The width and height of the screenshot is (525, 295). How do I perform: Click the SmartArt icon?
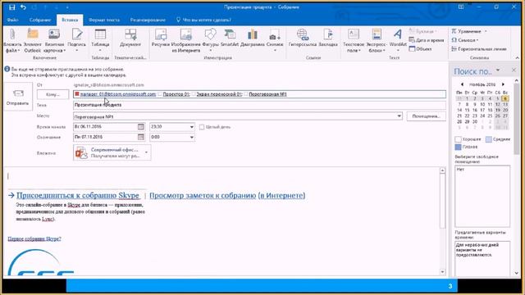(230, 34)
